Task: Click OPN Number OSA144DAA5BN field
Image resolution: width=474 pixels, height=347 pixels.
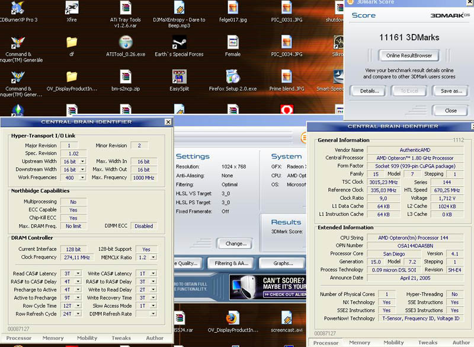Action: coord(415,246)
